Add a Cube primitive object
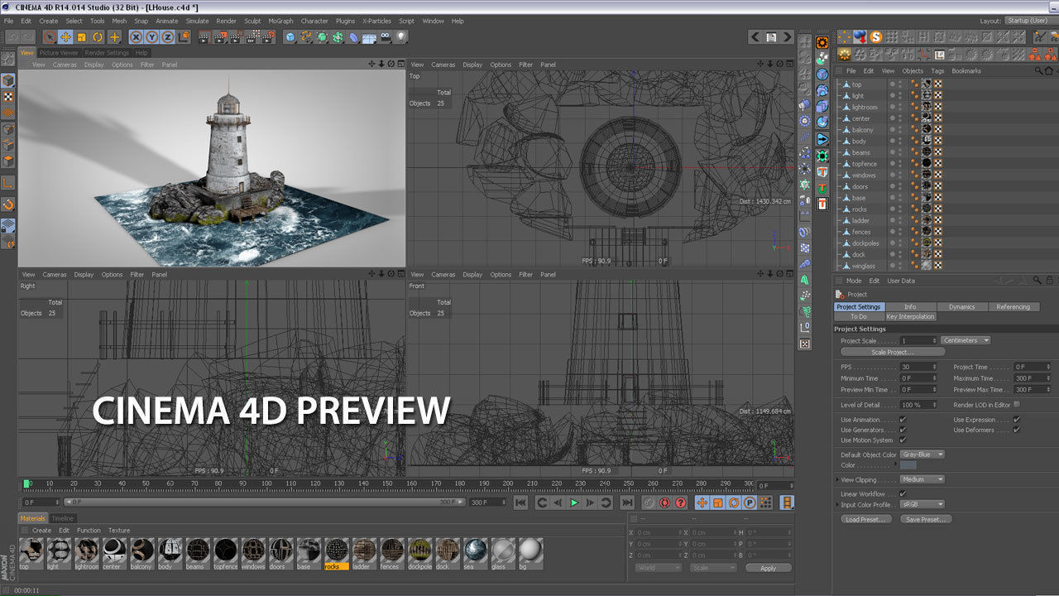The width and height of the screenshot is (1059, 596). [290, 37]
